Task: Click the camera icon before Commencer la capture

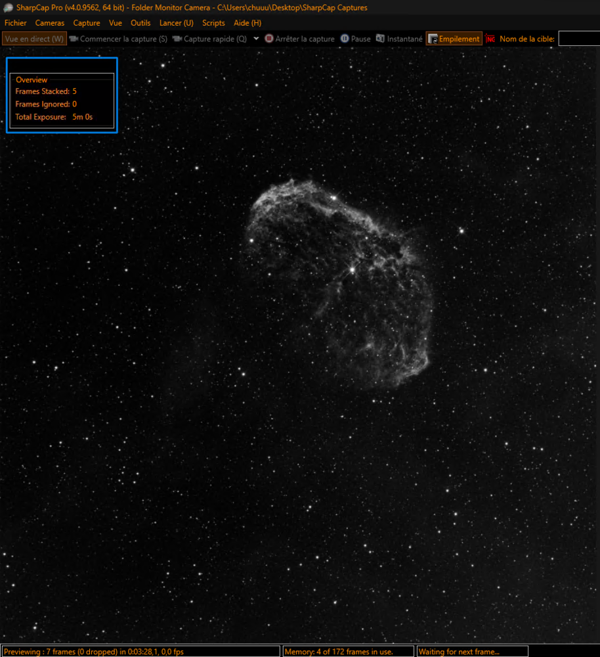Action: [x=74, y=39]
